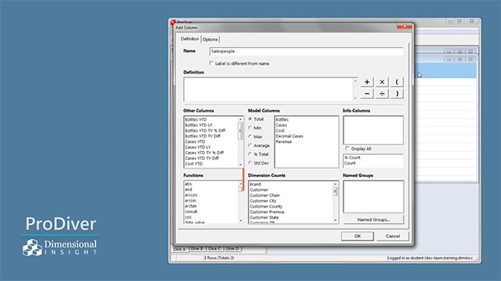Click inside the empty Definition text area
Viewport: 501px width, 281px height.
(x=269, y=90)
